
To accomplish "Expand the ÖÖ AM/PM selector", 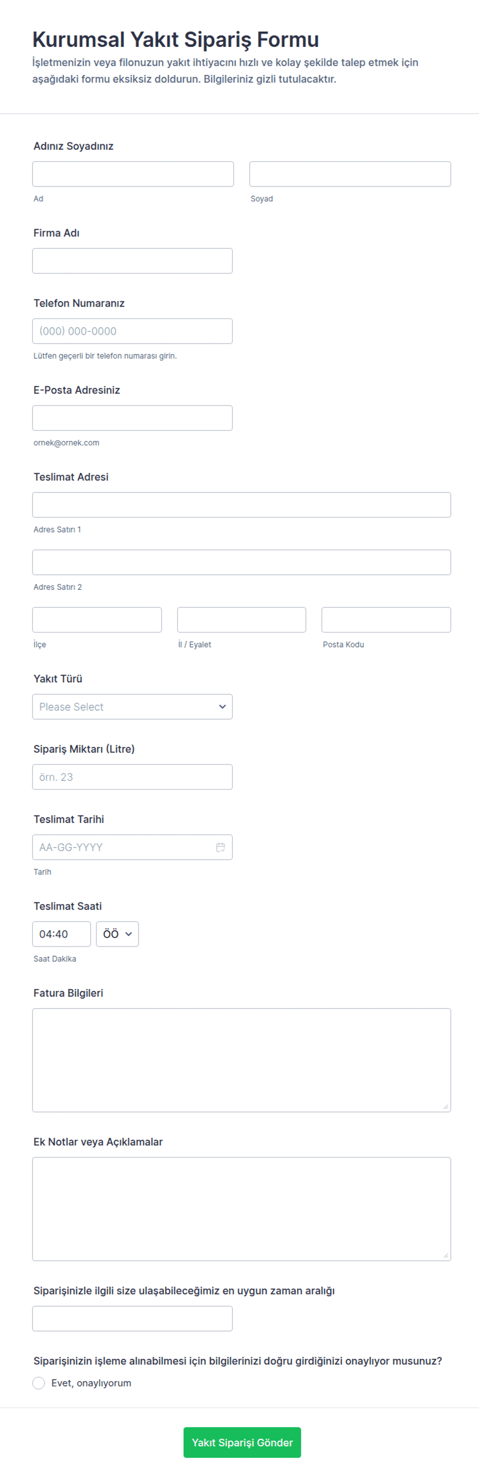I will (x=117, y=934).
